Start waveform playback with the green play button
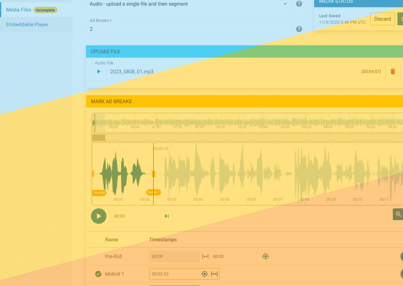The height and width of the screenshot is (286, 403). coord(99,216)
